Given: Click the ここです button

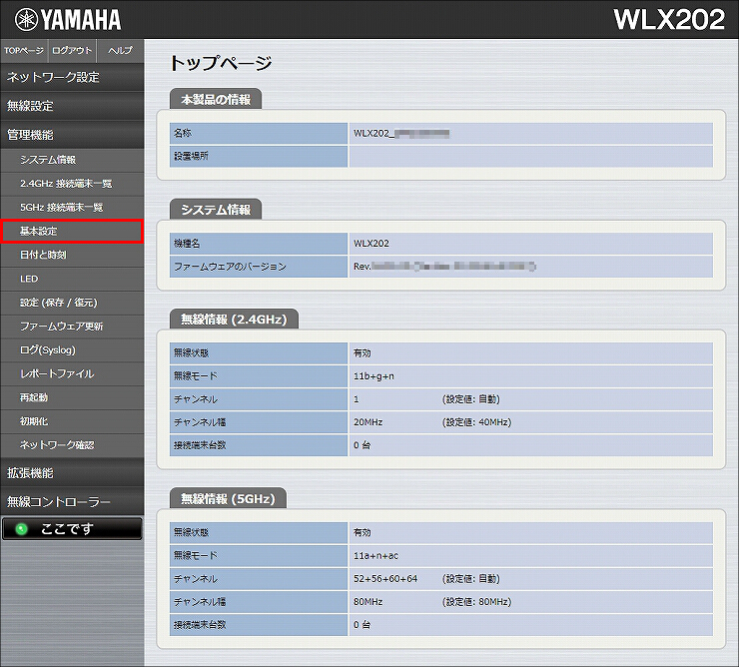Looking at the screenshot, I should click(x=72, y=529).
